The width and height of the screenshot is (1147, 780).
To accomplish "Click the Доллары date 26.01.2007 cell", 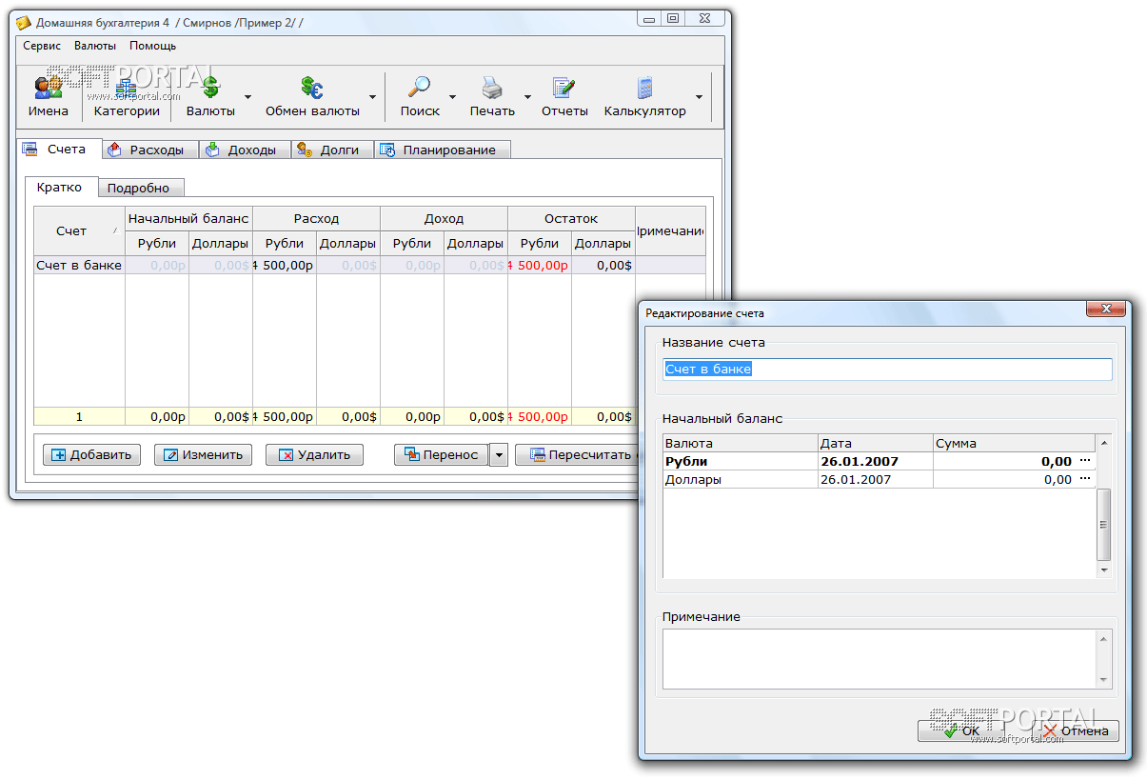I will 875,479.
